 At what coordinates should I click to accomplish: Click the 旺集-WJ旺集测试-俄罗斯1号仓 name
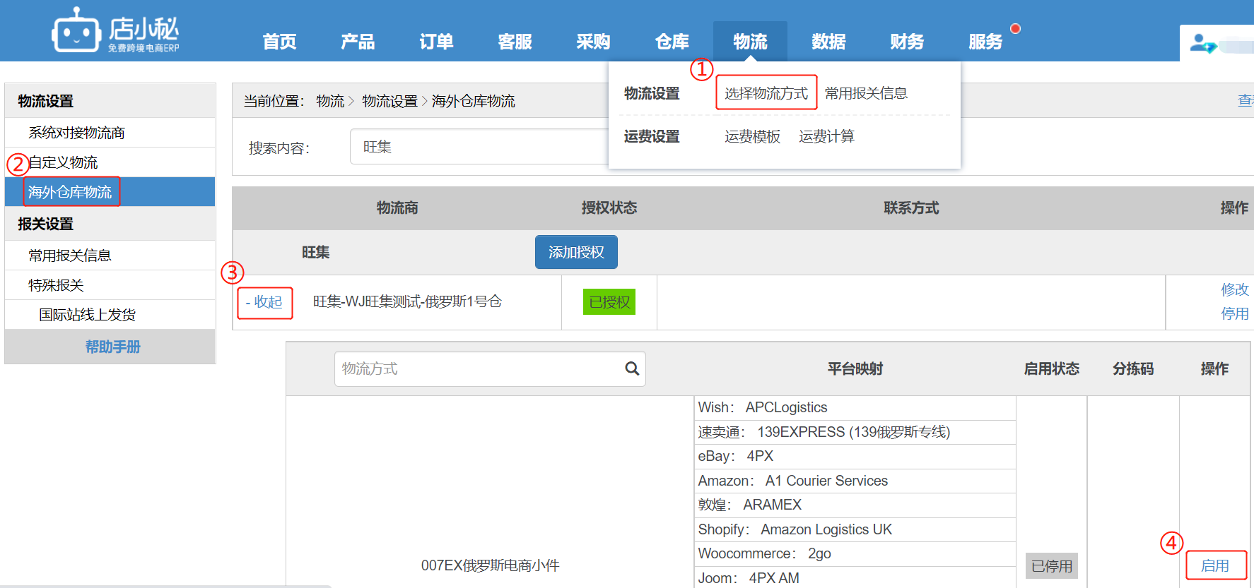coord(407,301)
